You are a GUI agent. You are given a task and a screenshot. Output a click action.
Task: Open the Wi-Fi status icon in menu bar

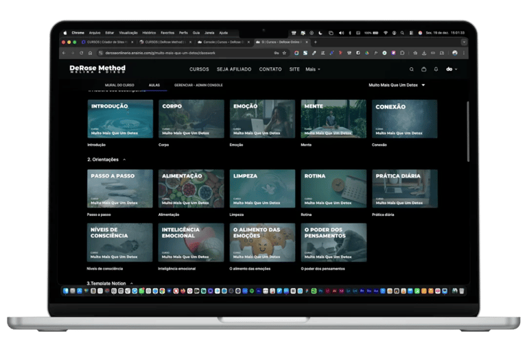tap(386, 33)
